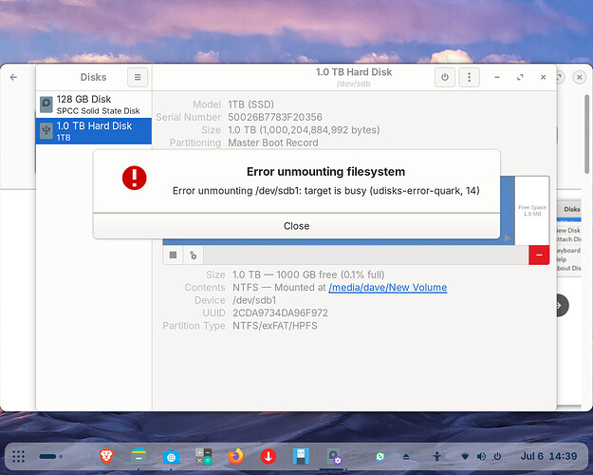Screen dimensions: 593x475
Task: Click the eject icon in system tray
Action: (406, 456)
